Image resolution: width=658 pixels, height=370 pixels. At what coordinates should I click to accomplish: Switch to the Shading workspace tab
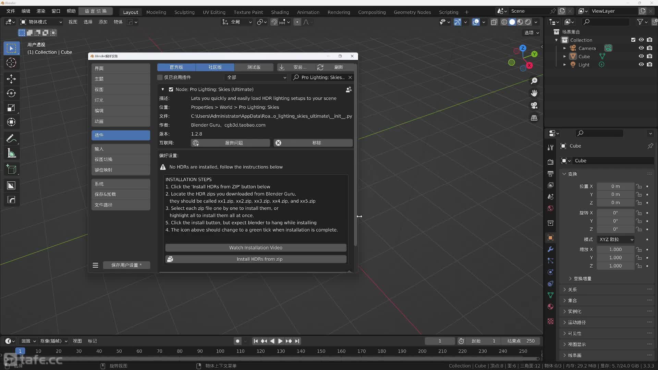[x=280, y=12]
